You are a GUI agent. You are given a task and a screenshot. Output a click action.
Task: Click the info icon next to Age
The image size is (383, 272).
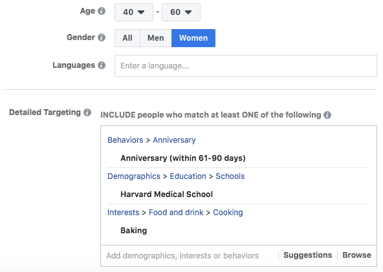coord(102,11)
